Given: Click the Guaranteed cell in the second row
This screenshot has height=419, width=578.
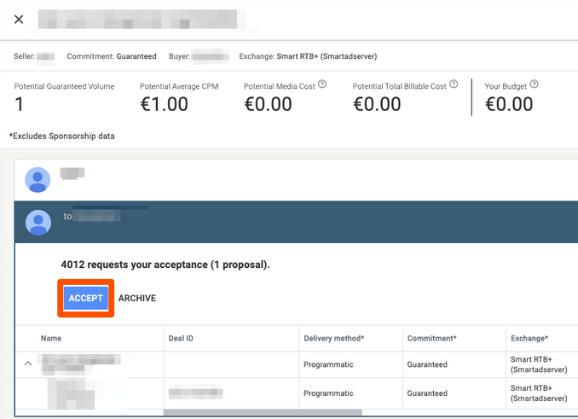Looking at the screenshot, I should click(427, 393).
